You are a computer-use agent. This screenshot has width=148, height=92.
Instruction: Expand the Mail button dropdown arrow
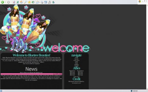coord(39,2)
